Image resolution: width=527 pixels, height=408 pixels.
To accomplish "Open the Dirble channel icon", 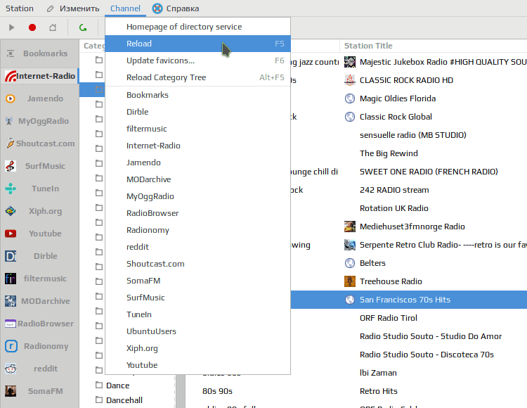I will tap(11, 256).
